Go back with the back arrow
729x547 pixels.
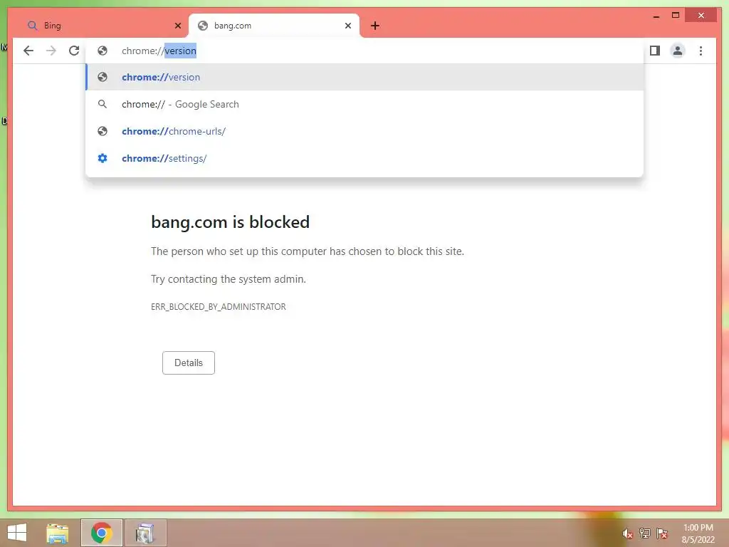[28, 51]
